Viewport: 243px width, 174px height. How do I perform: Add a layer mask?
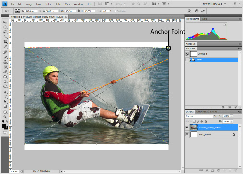coord(213,170)
